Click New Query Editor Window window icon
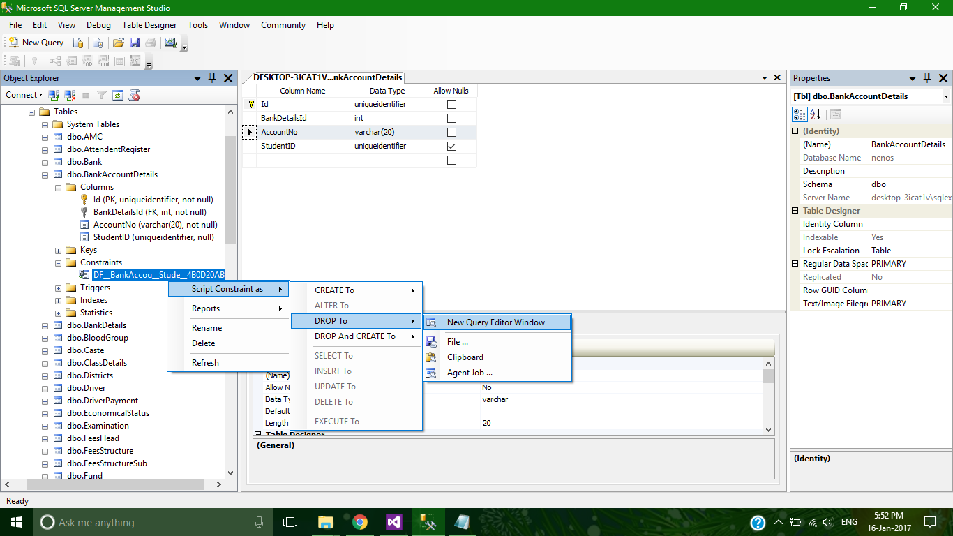This screenshot has width=953, height=536. pyautogui.click(x=431, y=322)
